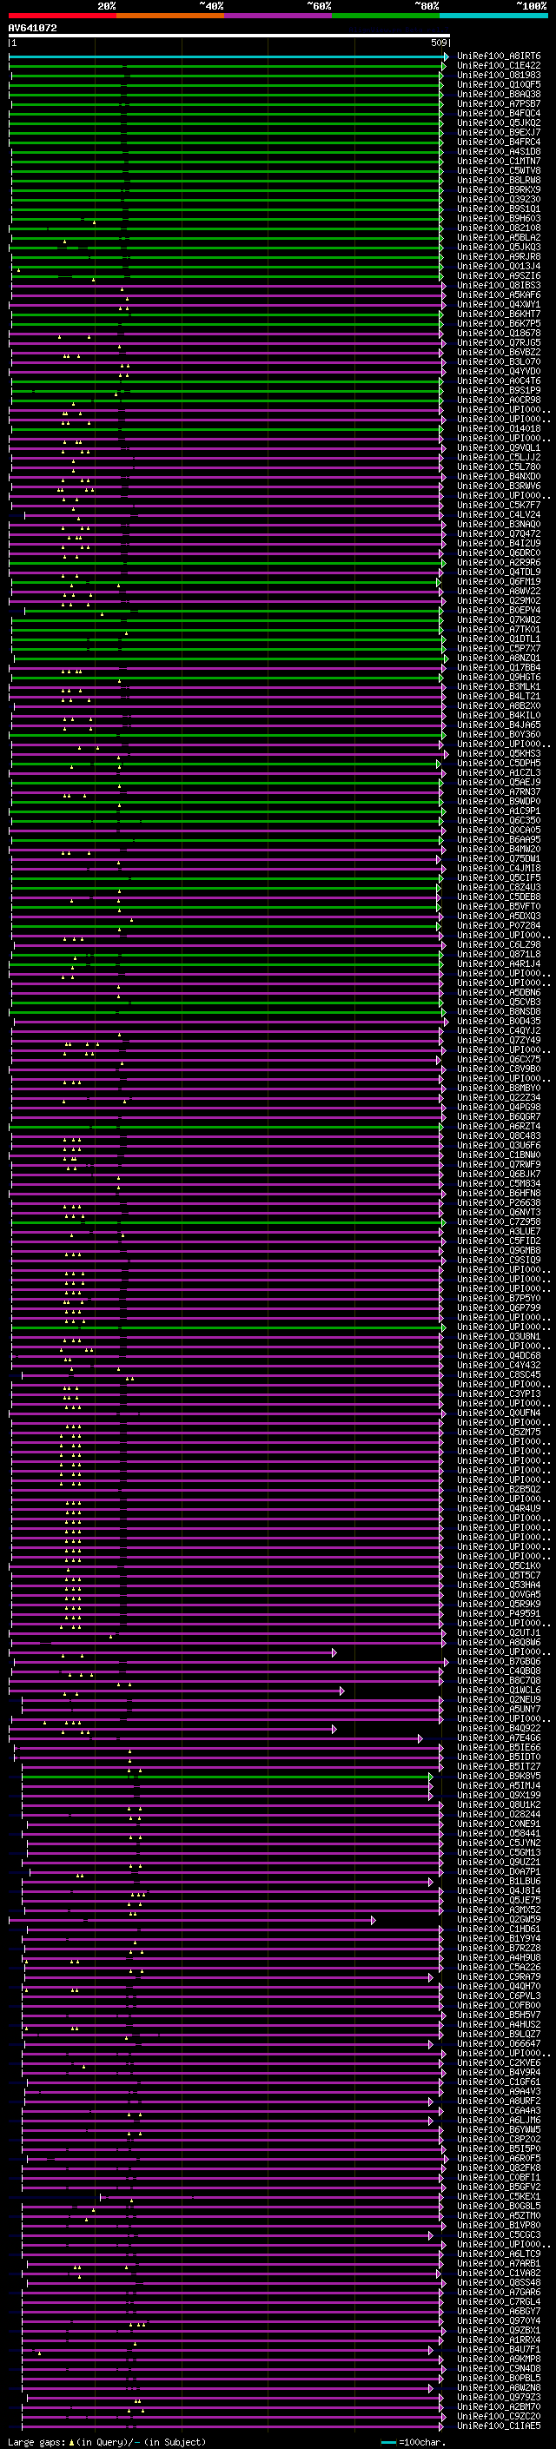Select the UniRef100_Q8SS48 label
This screenshot has height=2449, width=556.
(499, 2282)
